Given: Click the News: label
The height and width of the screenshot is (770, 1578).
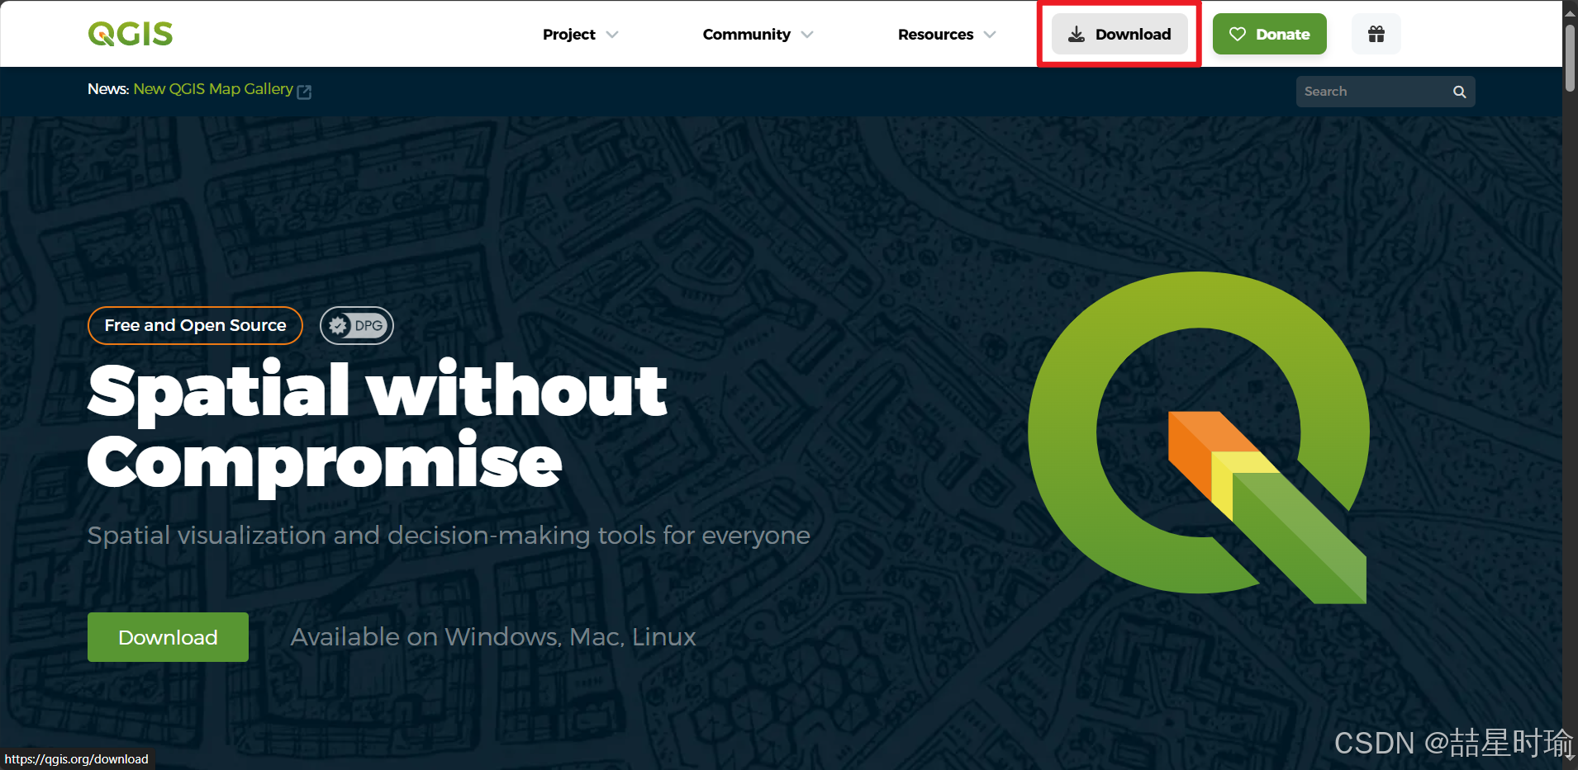Looking at the screenshot, I should [108, 89].
